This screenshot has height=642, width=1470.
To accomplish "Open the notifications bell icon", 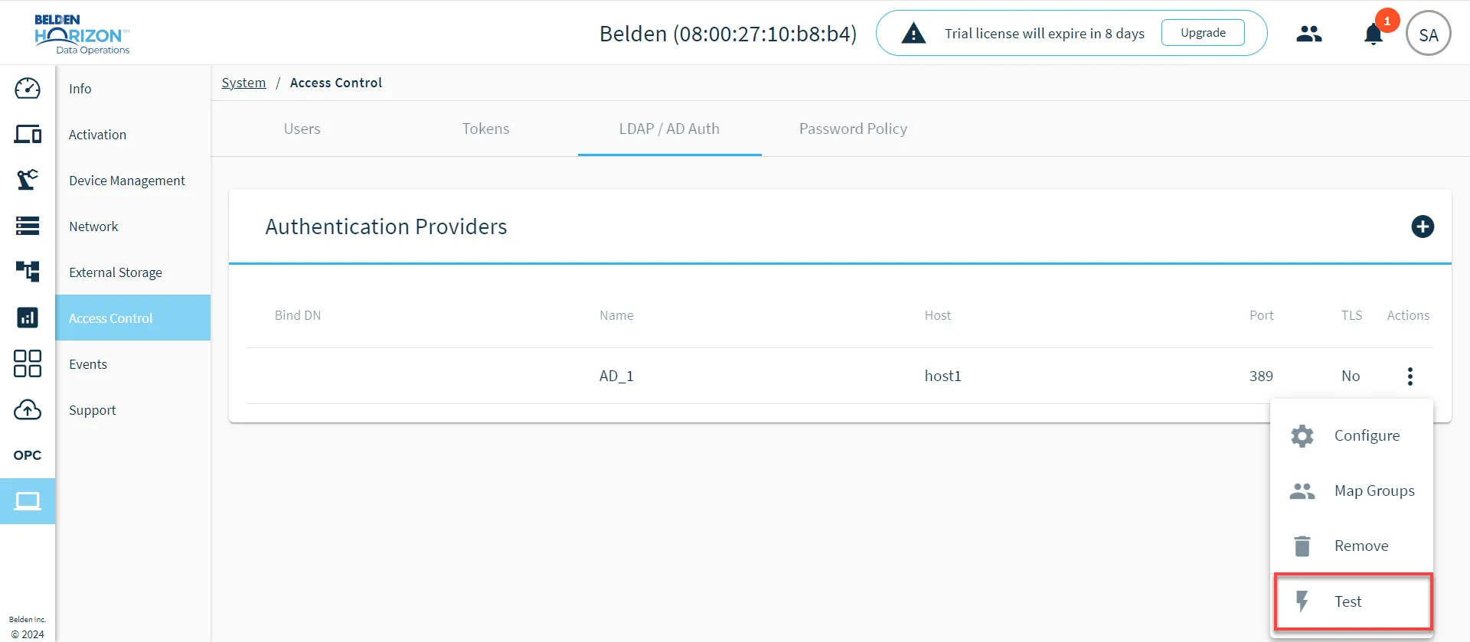I will (x=1374, y=34).
